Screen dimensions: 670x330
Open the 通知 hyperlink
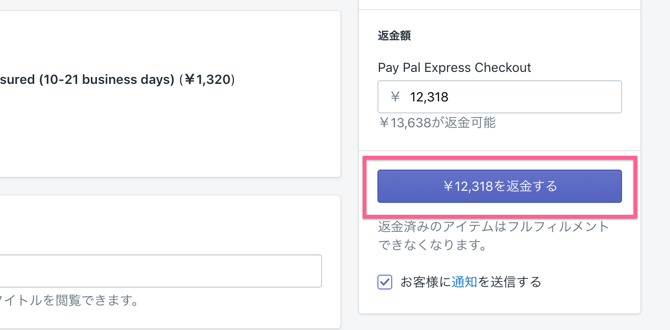tap(464, 282)
